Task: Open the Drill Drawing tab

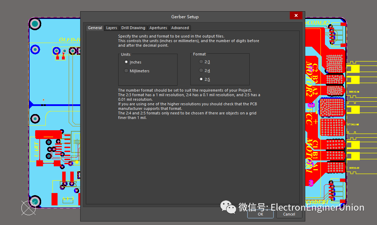Action: (133, 28)
